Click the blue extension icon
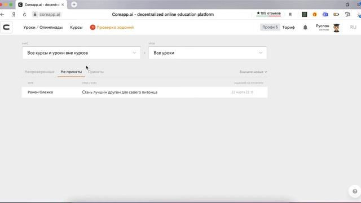Screen dimensions: 361x203 325,14
